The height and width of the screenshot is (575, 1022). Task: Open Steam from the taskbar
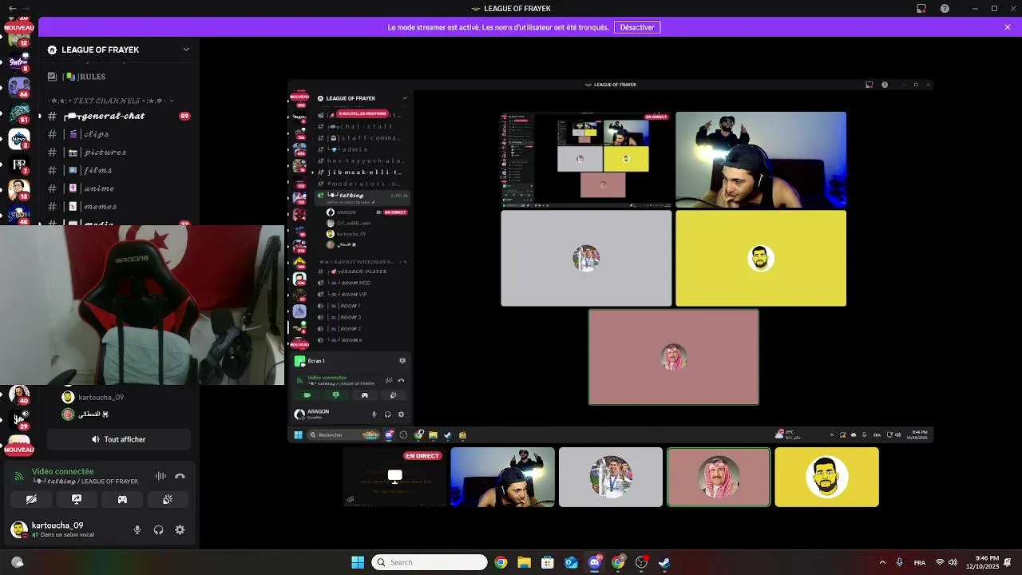pos(664,562)
